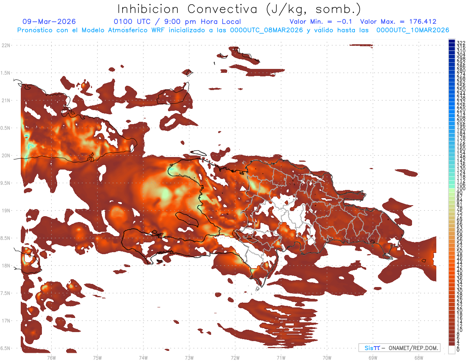The width and height of the screenshot is (470, 363).
Task: Click the '71W' longitude label
Action: pos(281,358)
